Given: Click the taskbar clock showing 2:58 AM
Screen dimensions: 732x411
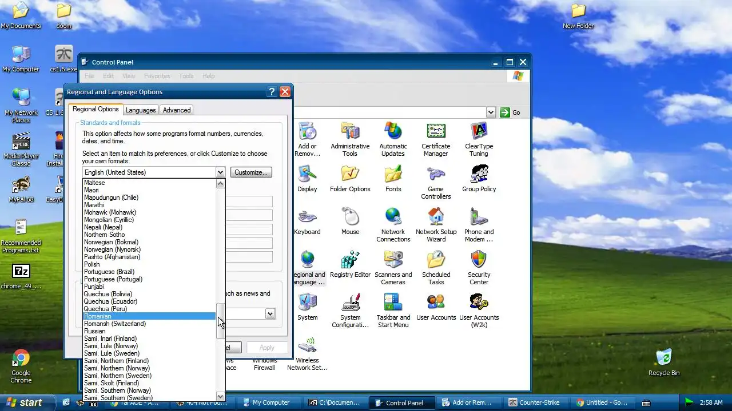Looking at the screenshot, I should tap(713, 402).
